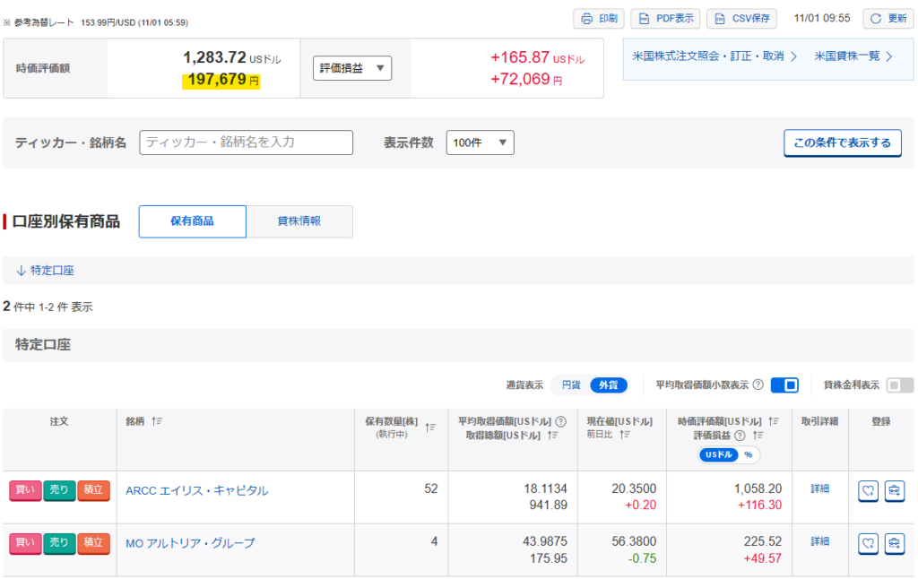Toggle 平均取得価額小数表示 switch off
Screen dimensions: 918x579
pos(784,385)
